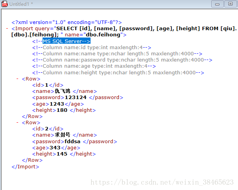Viewport: 238px width, 190px height.
Task: Click the closing </Import> tag
Action: tap(26, 167)
